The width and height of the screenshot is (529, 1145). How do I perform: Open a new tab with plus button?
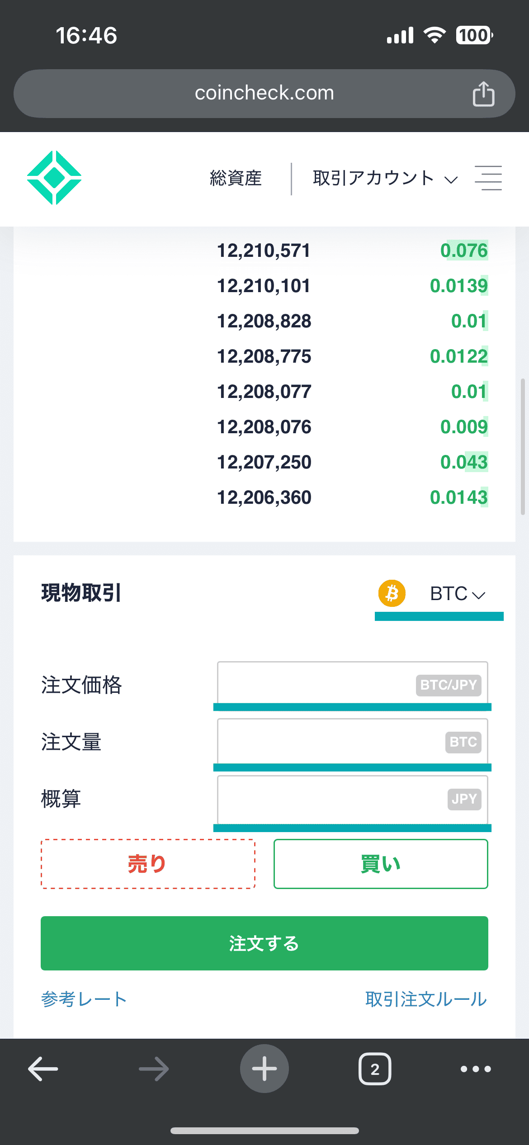tap(264, 1069)
